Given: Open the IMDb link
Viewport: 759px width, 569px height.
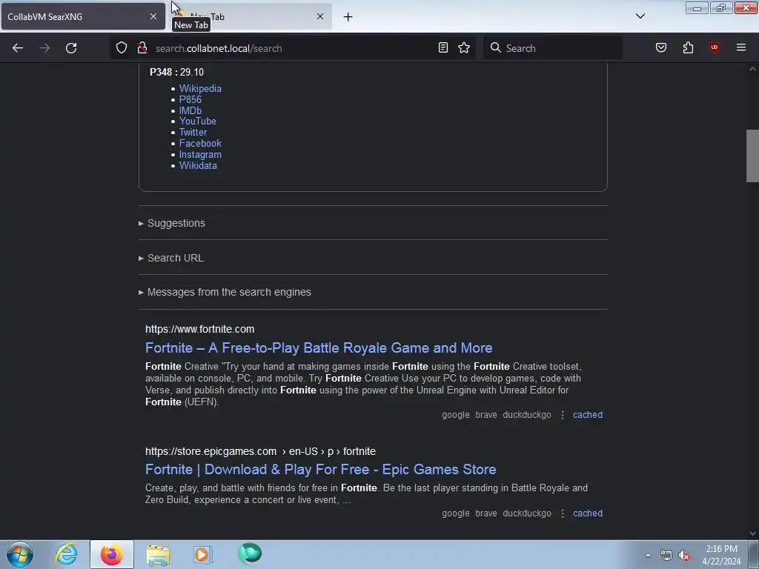Looking at the screenshot, I should tap(190, 111).
